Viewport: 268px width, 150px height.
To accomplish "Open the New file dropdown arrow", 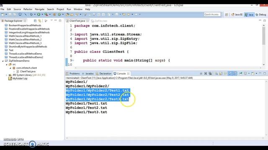I will pyautogui.click(x=6, y=15).
